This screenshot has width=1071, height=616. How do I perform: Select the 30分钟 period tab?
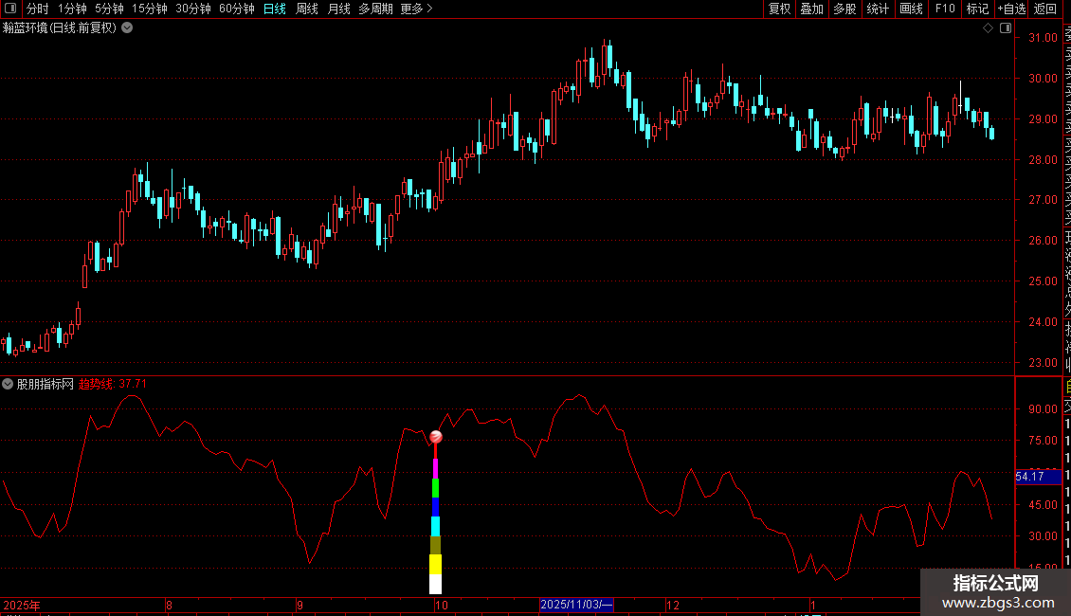193,9
